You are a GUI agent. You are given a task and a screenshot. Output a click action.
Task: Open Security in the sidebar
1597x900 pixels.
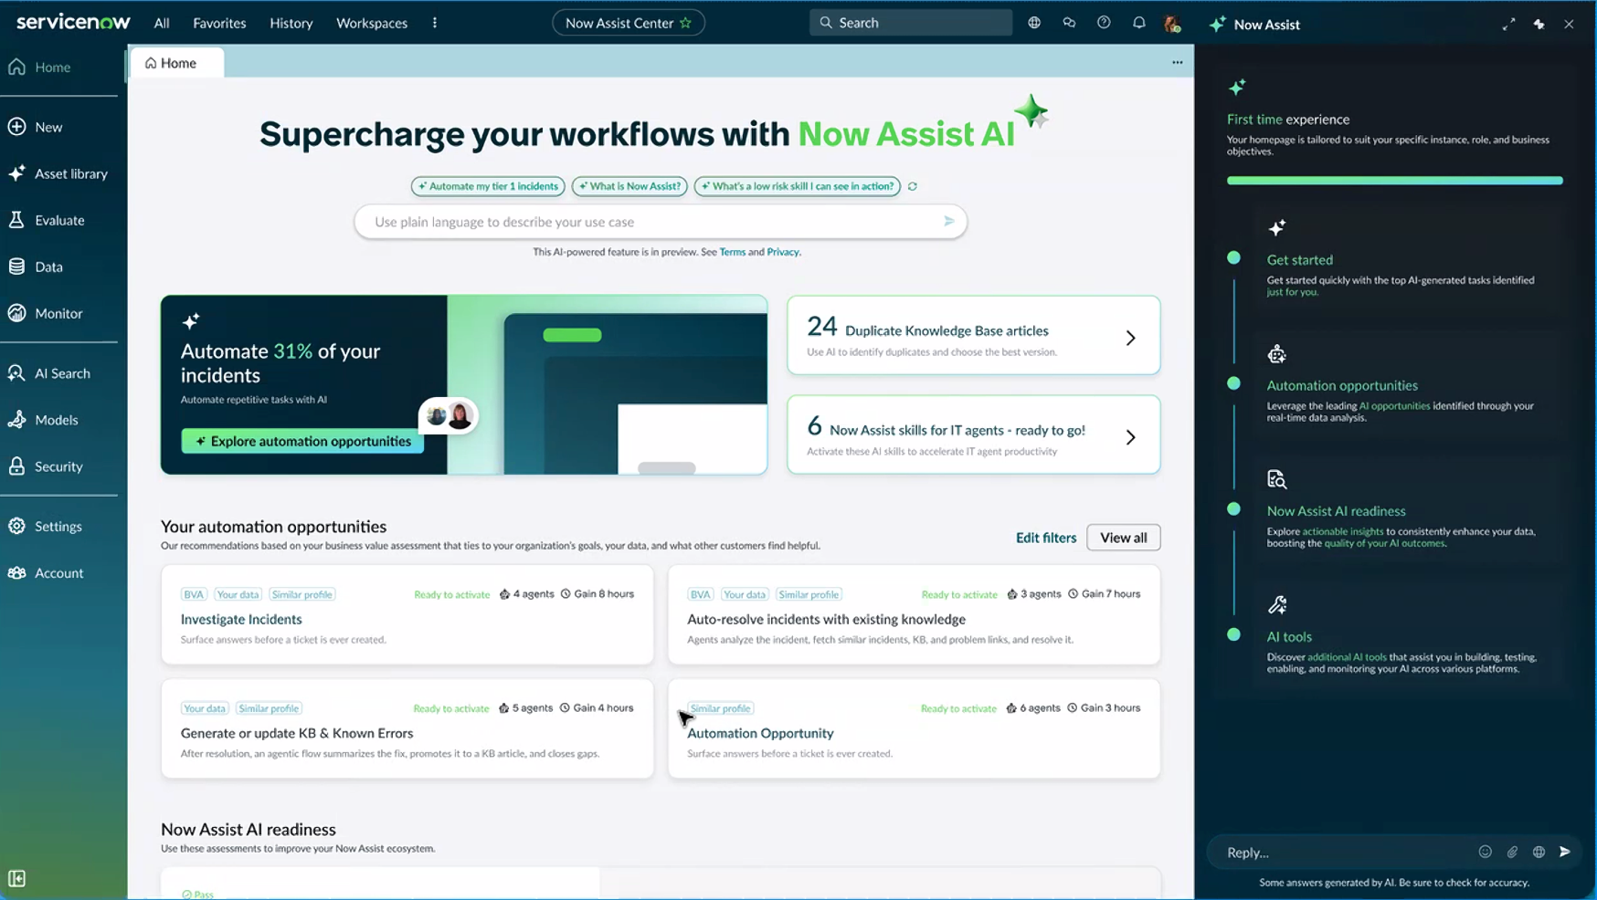[47, 466]
